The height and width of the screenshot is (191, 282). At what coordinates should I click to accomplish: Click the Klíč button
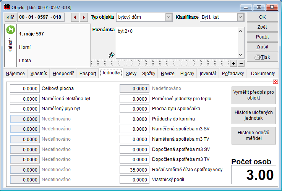(x=10, y=17)
